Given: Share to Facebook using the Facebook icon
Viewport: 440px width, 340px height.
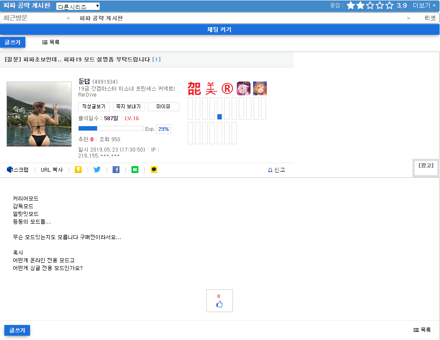Looking at the screenshot, I should [116, 170].
